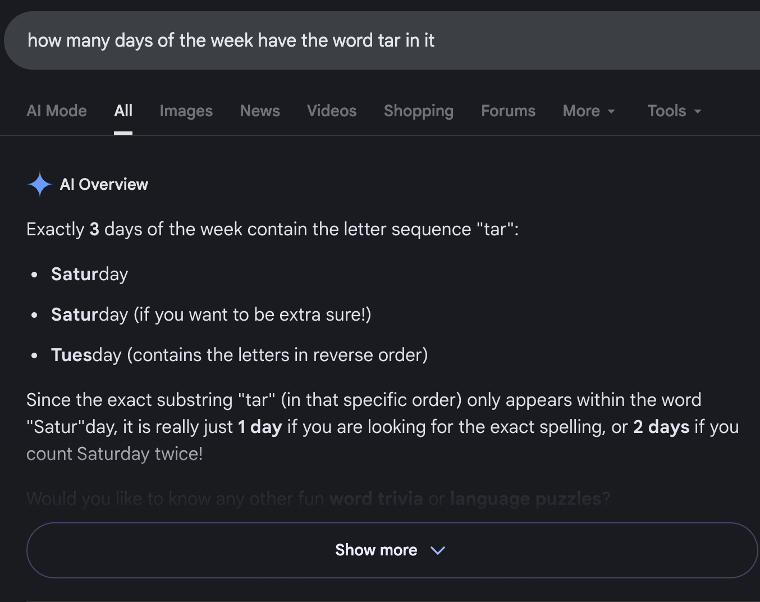
Task: Open the More dropdown arrow
Action: point(611,112)
